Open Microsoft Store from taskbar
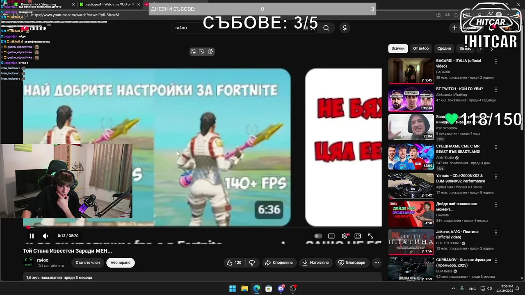The width and height of the screenshot is (525, 295). (269, 288)
